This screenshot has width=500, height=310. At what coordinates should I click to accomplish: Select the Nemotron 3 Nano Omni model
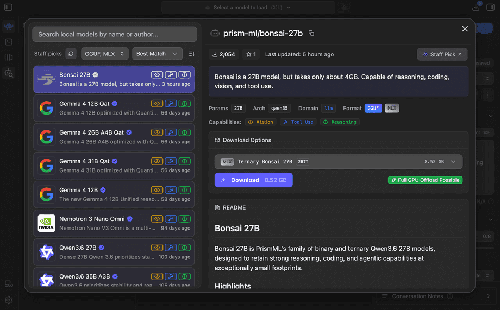tap(114, 223)
